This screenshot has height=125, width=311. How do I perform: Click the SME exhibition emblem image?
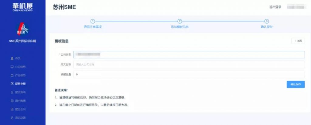[22, 28]
